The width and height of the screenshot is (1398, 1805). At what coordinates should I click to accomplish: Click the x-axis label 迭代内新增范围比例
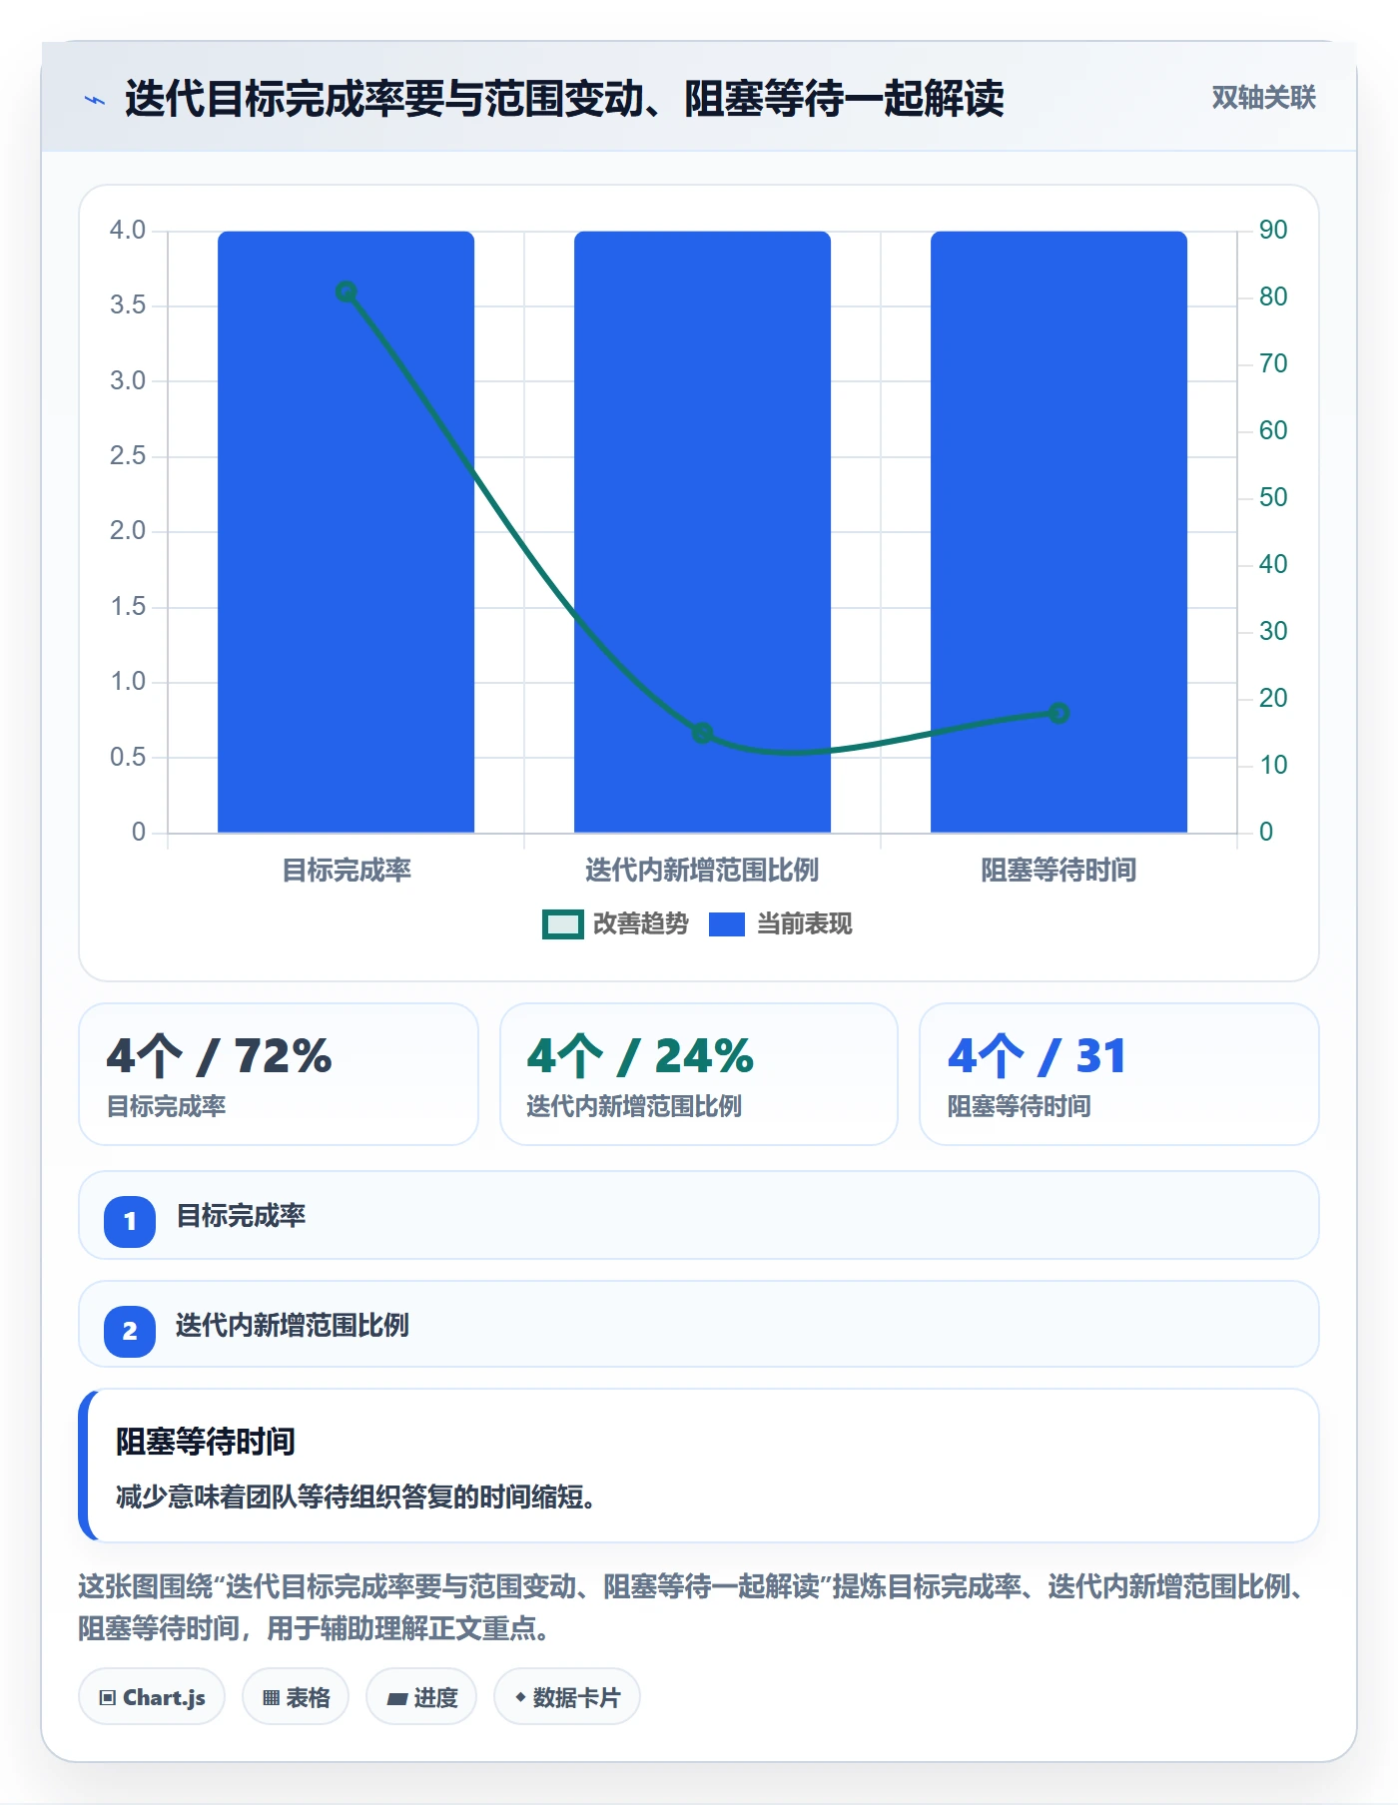pos(702,871)
